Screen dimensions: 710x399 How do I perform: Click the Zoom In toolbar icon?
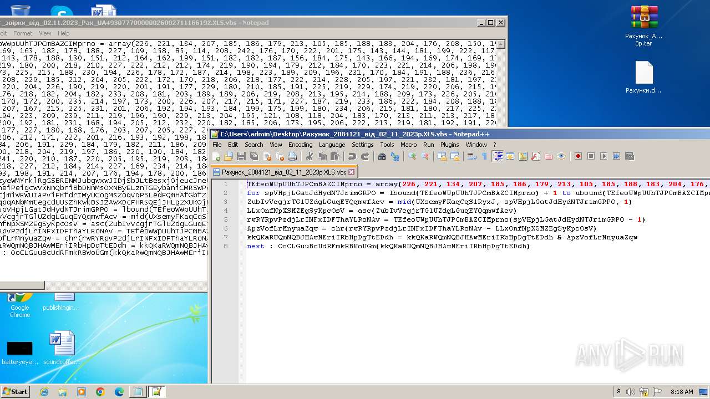coord(412,156)
